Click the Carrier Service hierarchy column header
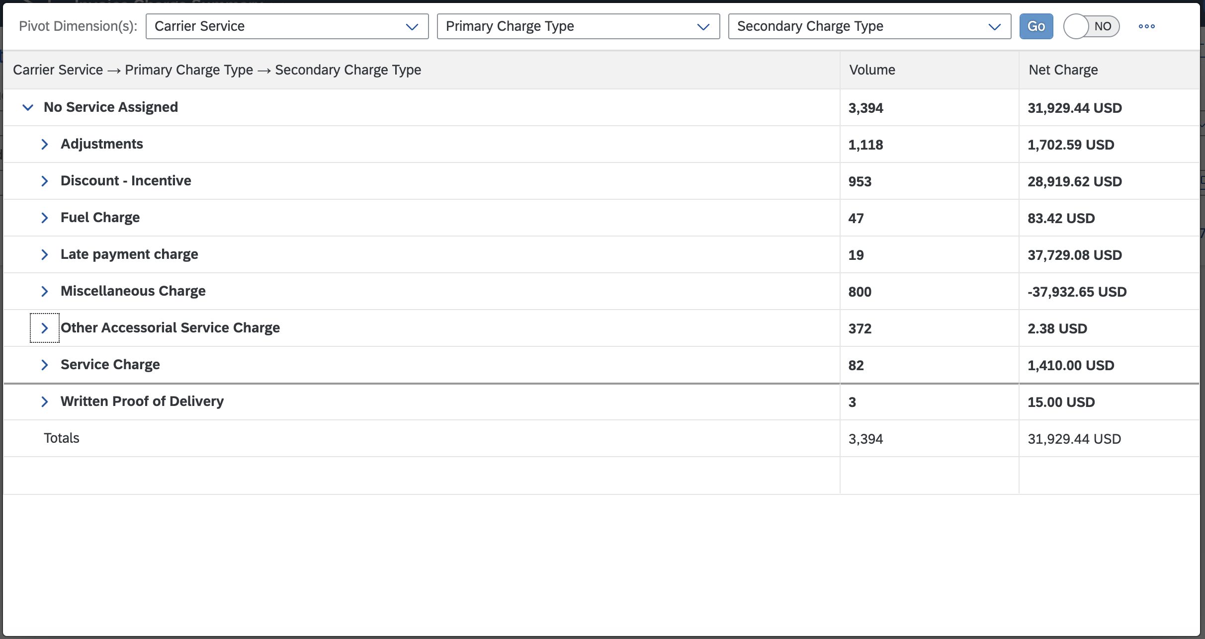The image size is (1205, 639). (422, 70)
